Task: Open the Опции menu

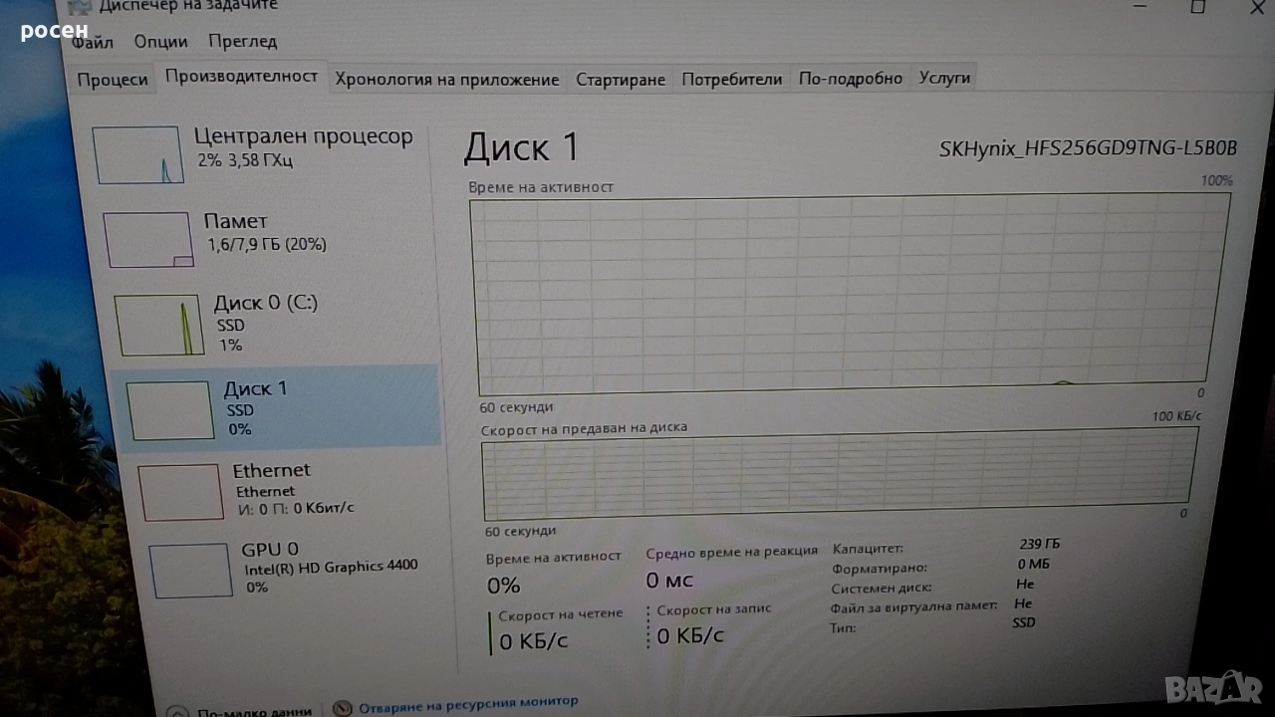Action: (x=160, y=42)
